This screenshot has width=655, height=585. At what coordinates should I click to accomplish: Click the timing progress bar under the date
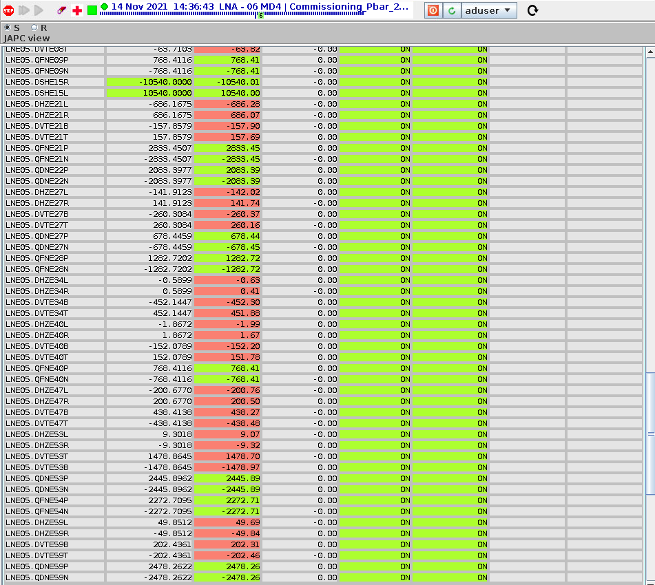point(232,14)
